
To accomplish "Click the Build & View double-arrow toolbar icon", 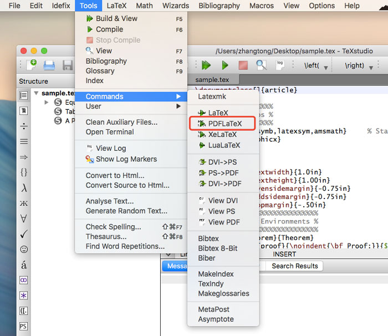I will 206,65.
